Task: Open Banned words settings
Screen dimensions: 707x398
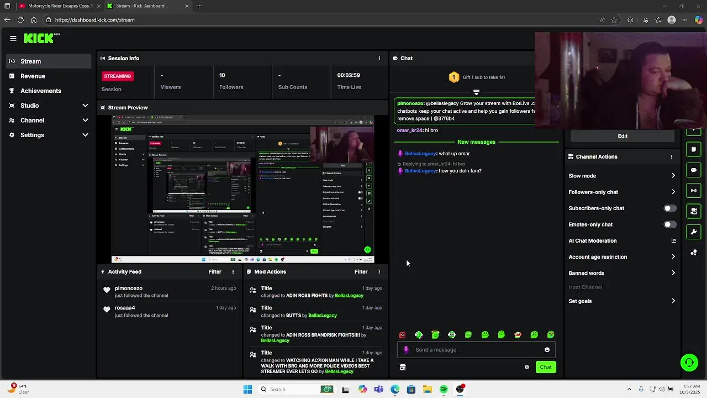Action: pos(622,273)
